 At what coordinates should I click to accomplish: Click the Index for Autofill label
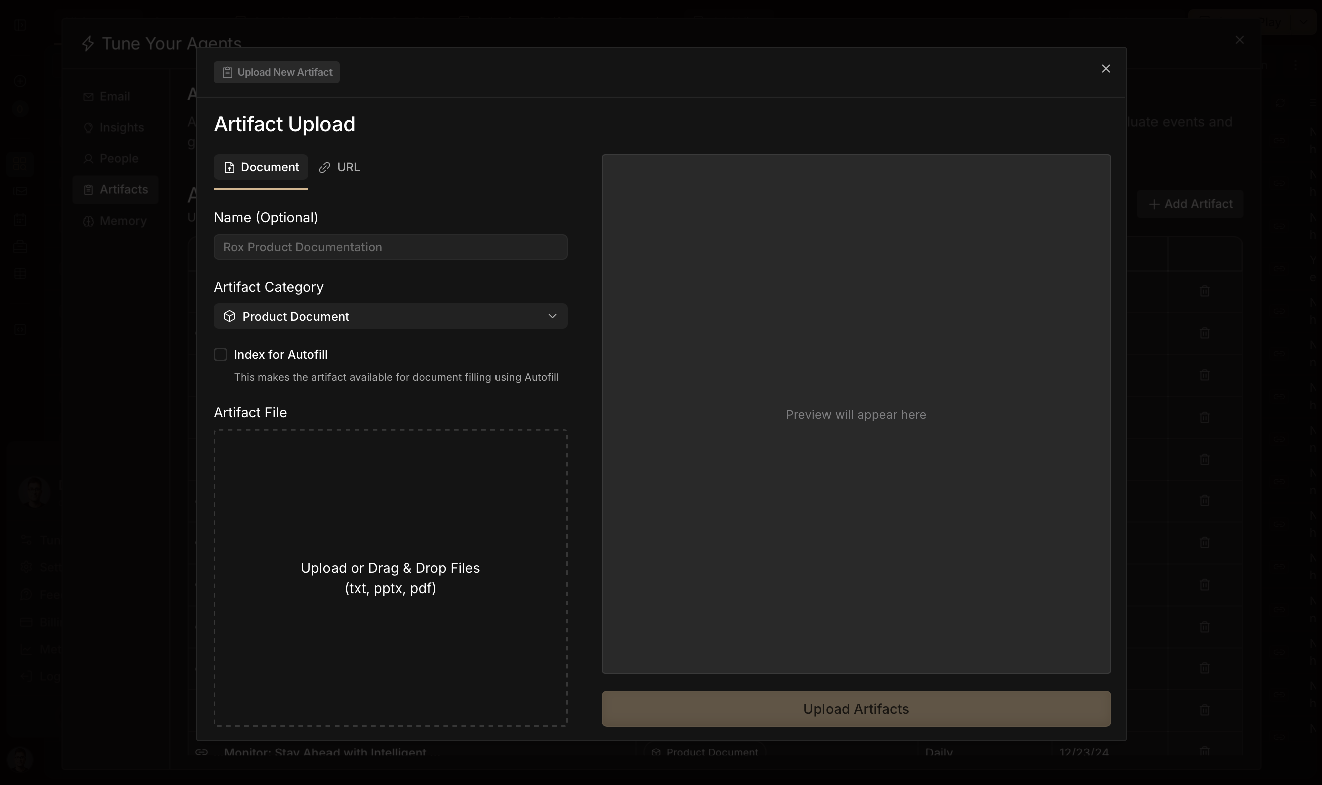click(x=280, y=355)
